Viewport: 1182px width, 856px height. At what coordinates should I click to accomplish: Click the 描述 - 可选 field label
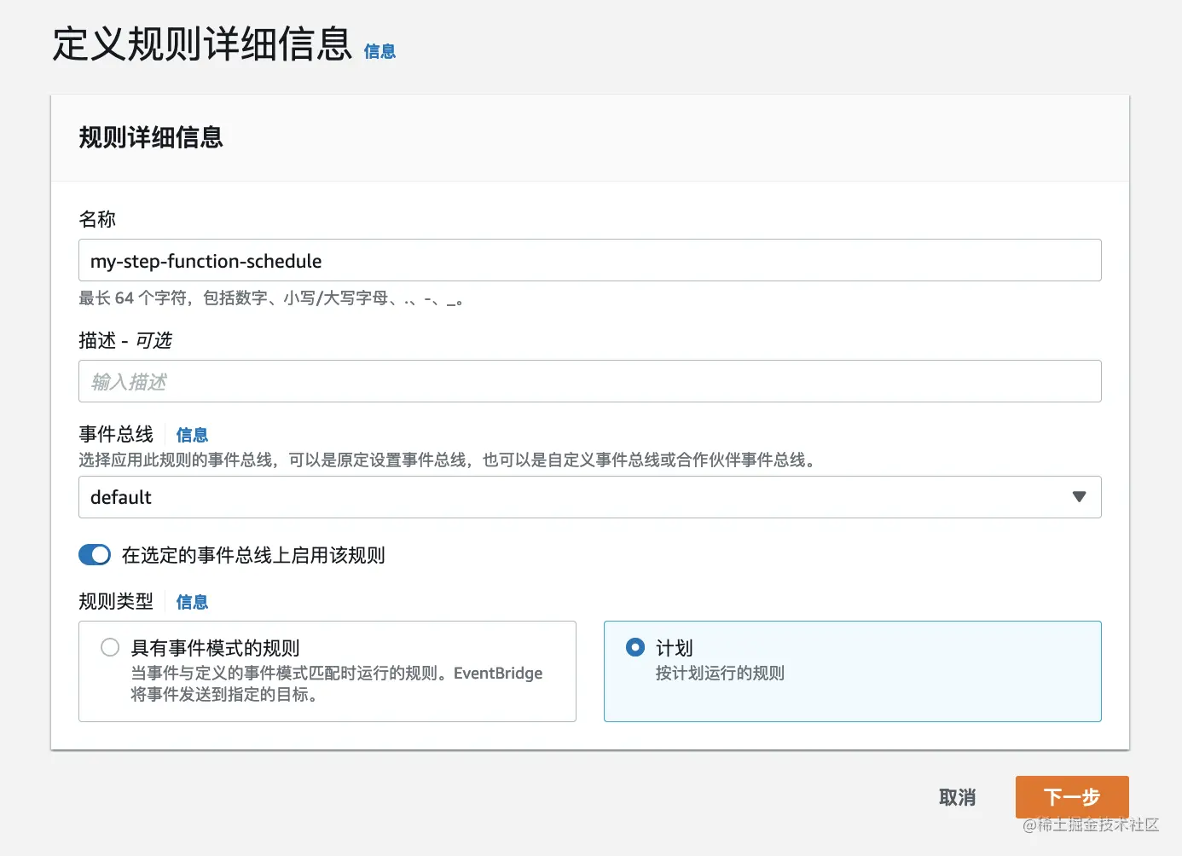point(125,340)
